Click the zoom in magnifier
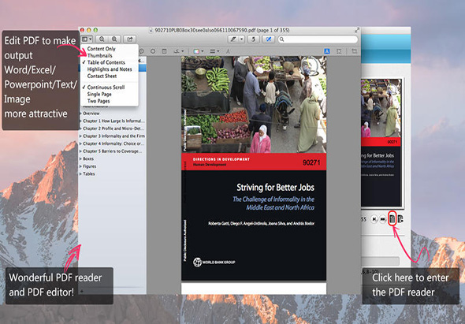 click(114, 39)
